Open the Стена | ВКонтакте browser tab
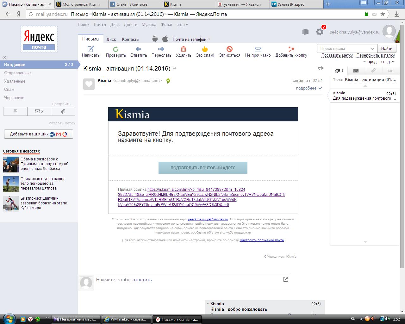 click(x=135, y=4)
